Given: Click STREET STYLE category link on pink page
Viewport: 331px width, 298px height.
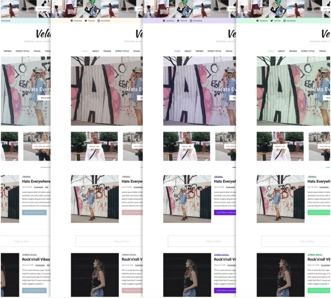Looking at the screenshot, I should 129,255.
